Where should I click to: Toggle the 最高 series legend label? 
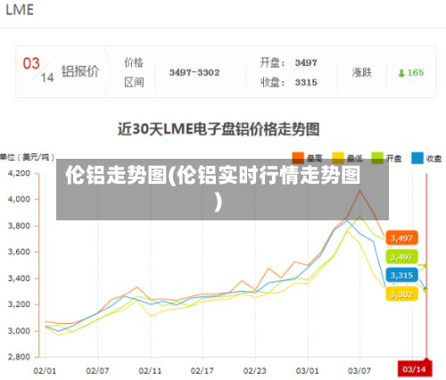point(314,159)
